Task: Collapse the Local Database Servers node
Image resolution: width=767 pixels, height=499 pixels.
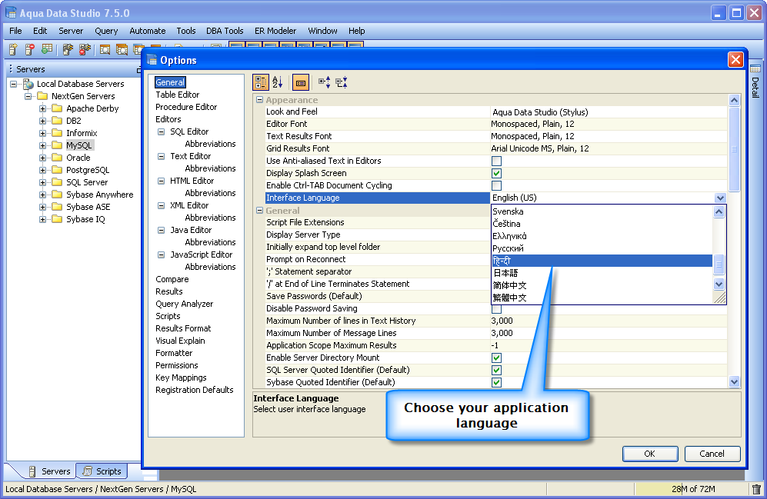Action: pos(14,84)
